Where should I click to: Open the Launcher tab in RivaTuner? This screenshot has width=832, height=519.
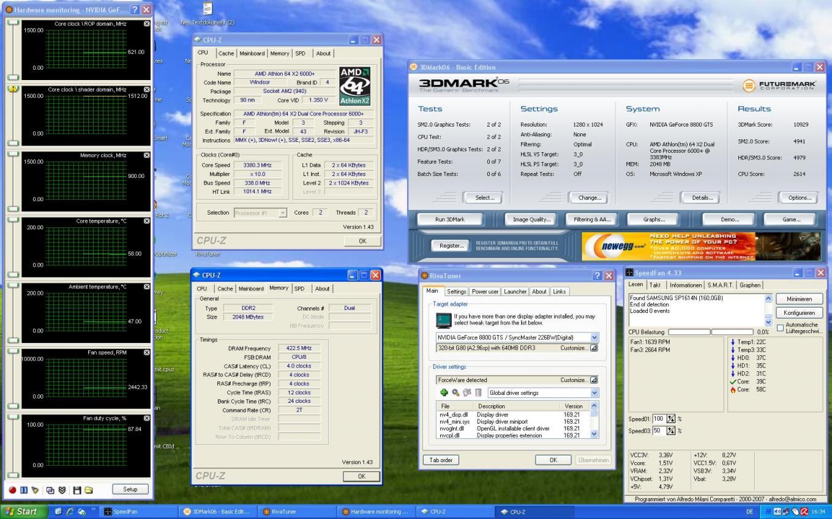[515, 292]
